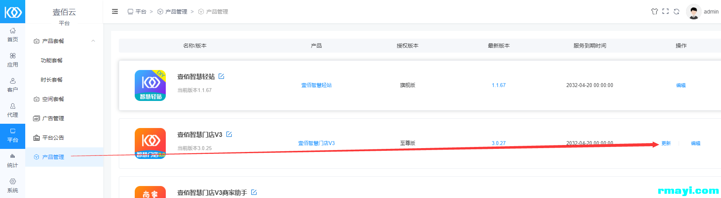Click the 商家 product thumbnail
This screenshot has height=198, width=721.
[x=150, y=192]
